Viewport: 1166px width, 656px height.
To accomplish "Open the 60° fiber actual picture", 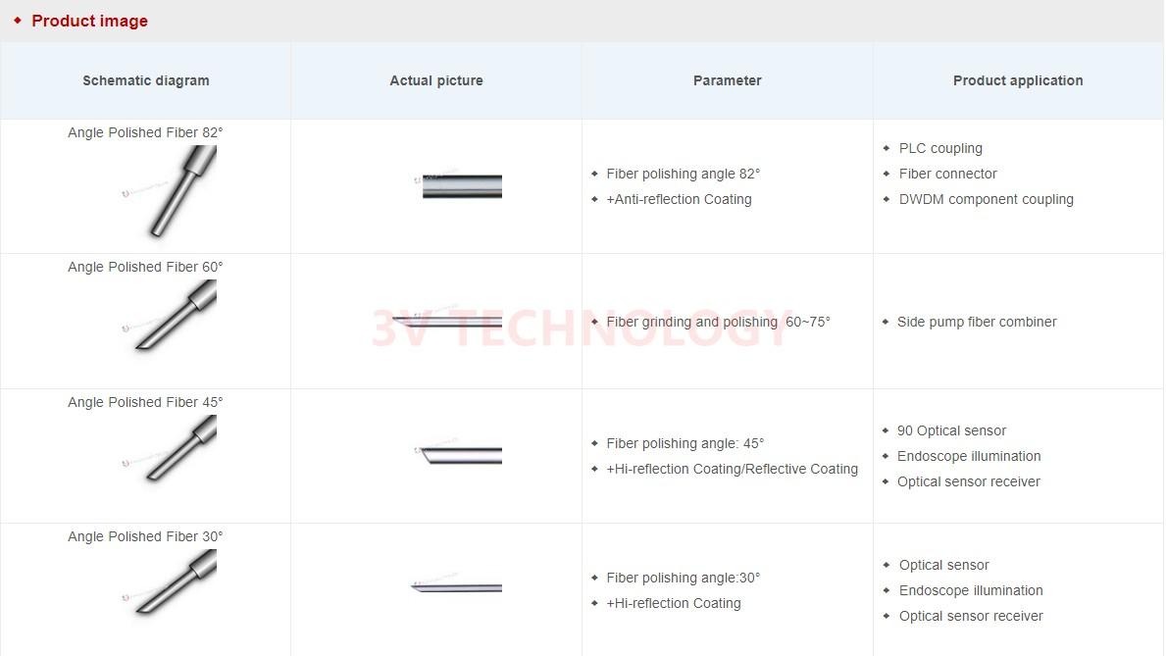I will 447,320.
